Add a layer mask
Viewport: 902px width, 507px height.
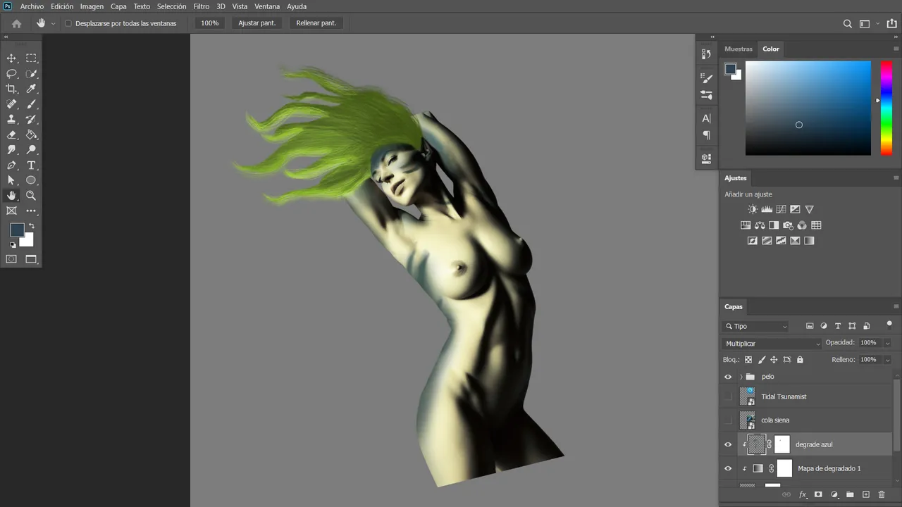818,495
